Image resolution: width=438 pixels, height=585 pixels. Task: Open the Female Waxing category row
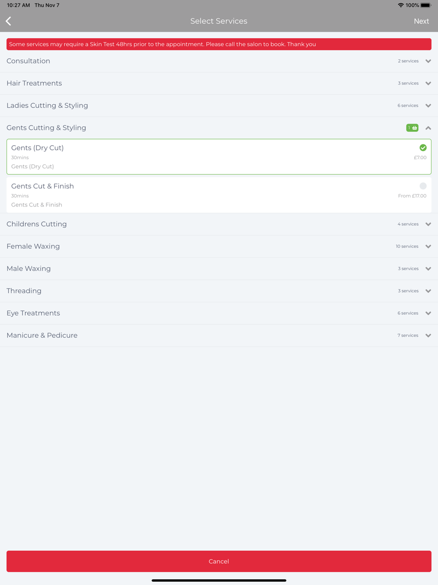pyautogui.click(x=219, y=246)
